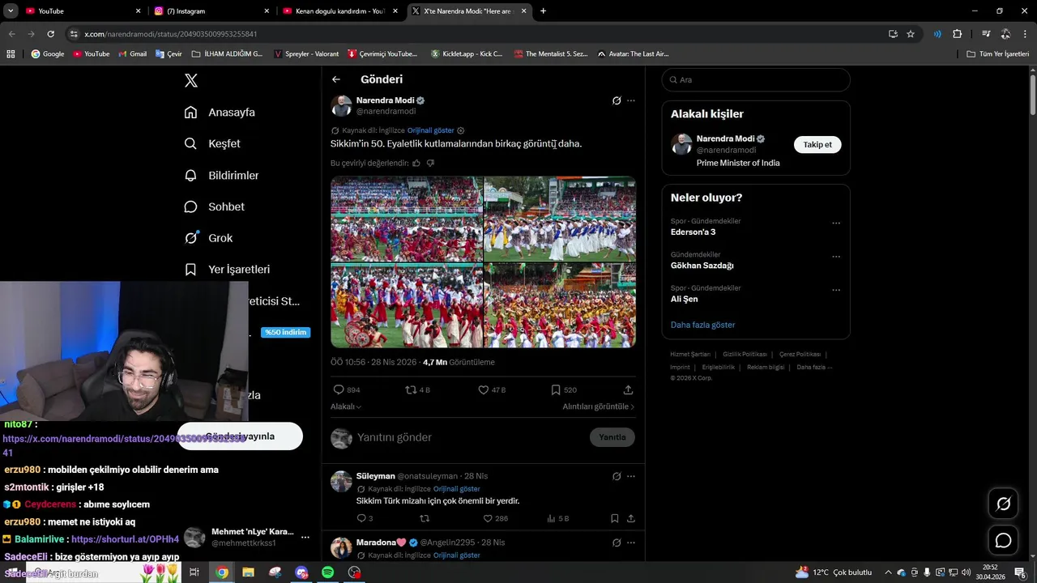Go back with the Gönderi arrow
Viewport: 1037px width, 583px height.
[336, 79]
